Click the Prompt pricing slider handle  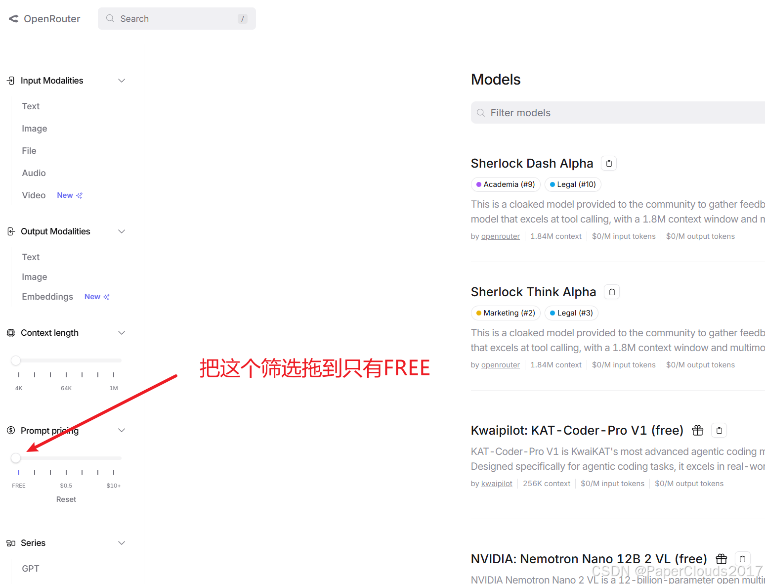point(16,458)
